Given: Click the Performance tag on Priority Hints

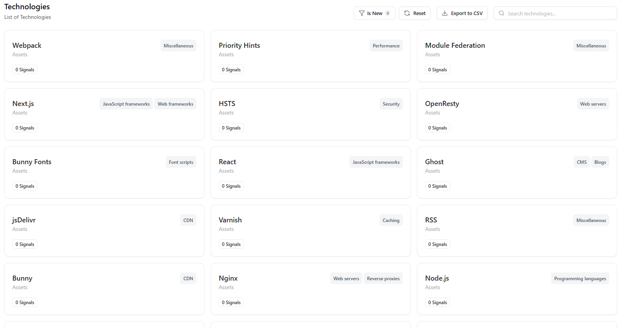Looking at the screenshot, I should [x=386, y=45].
